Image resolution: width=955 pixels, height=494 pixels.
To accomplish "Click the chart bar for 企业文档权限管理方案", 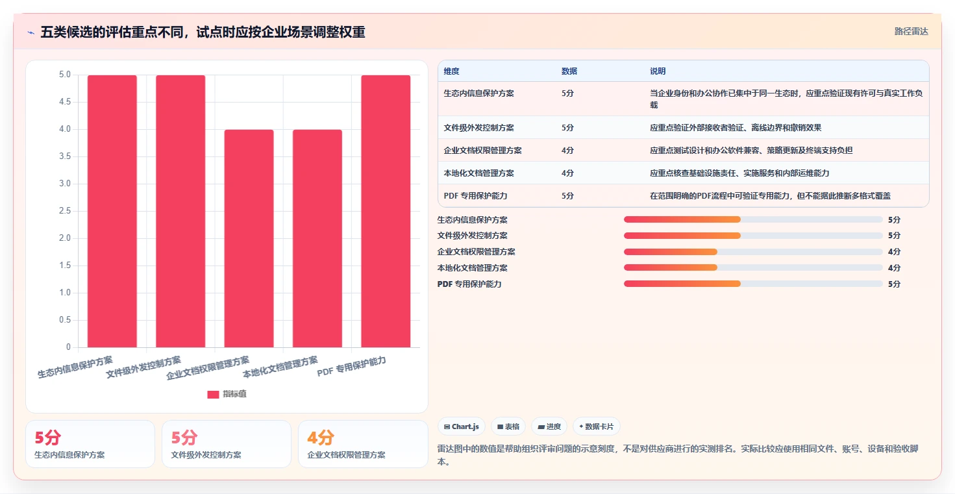I will pyautogui.click(x=249, y=238).
